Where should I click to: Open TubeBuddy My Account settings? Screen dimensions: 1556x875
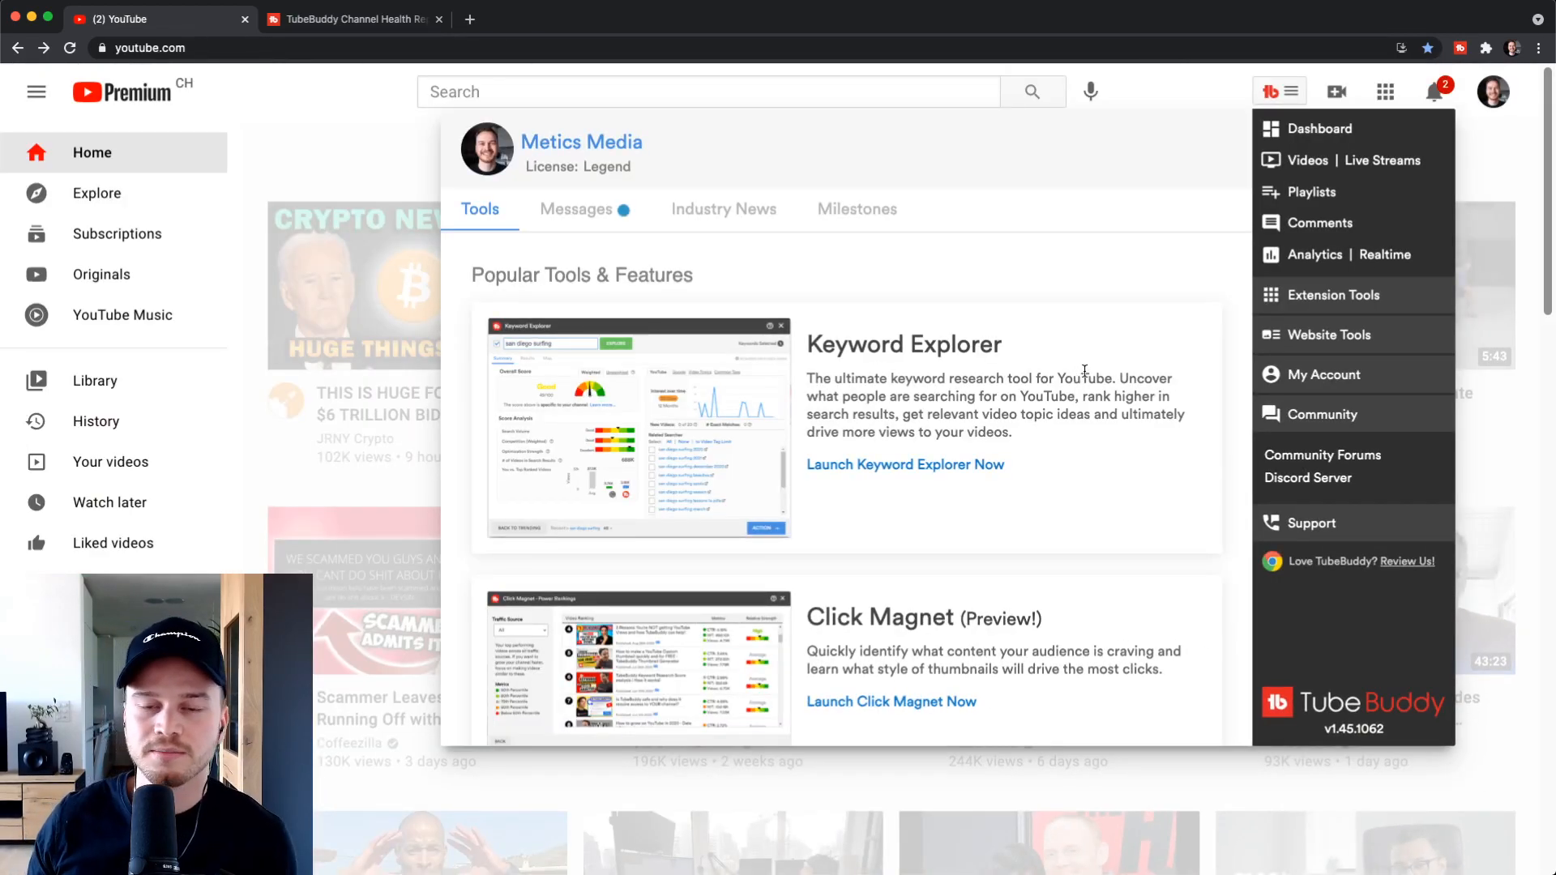(1323, 374)
